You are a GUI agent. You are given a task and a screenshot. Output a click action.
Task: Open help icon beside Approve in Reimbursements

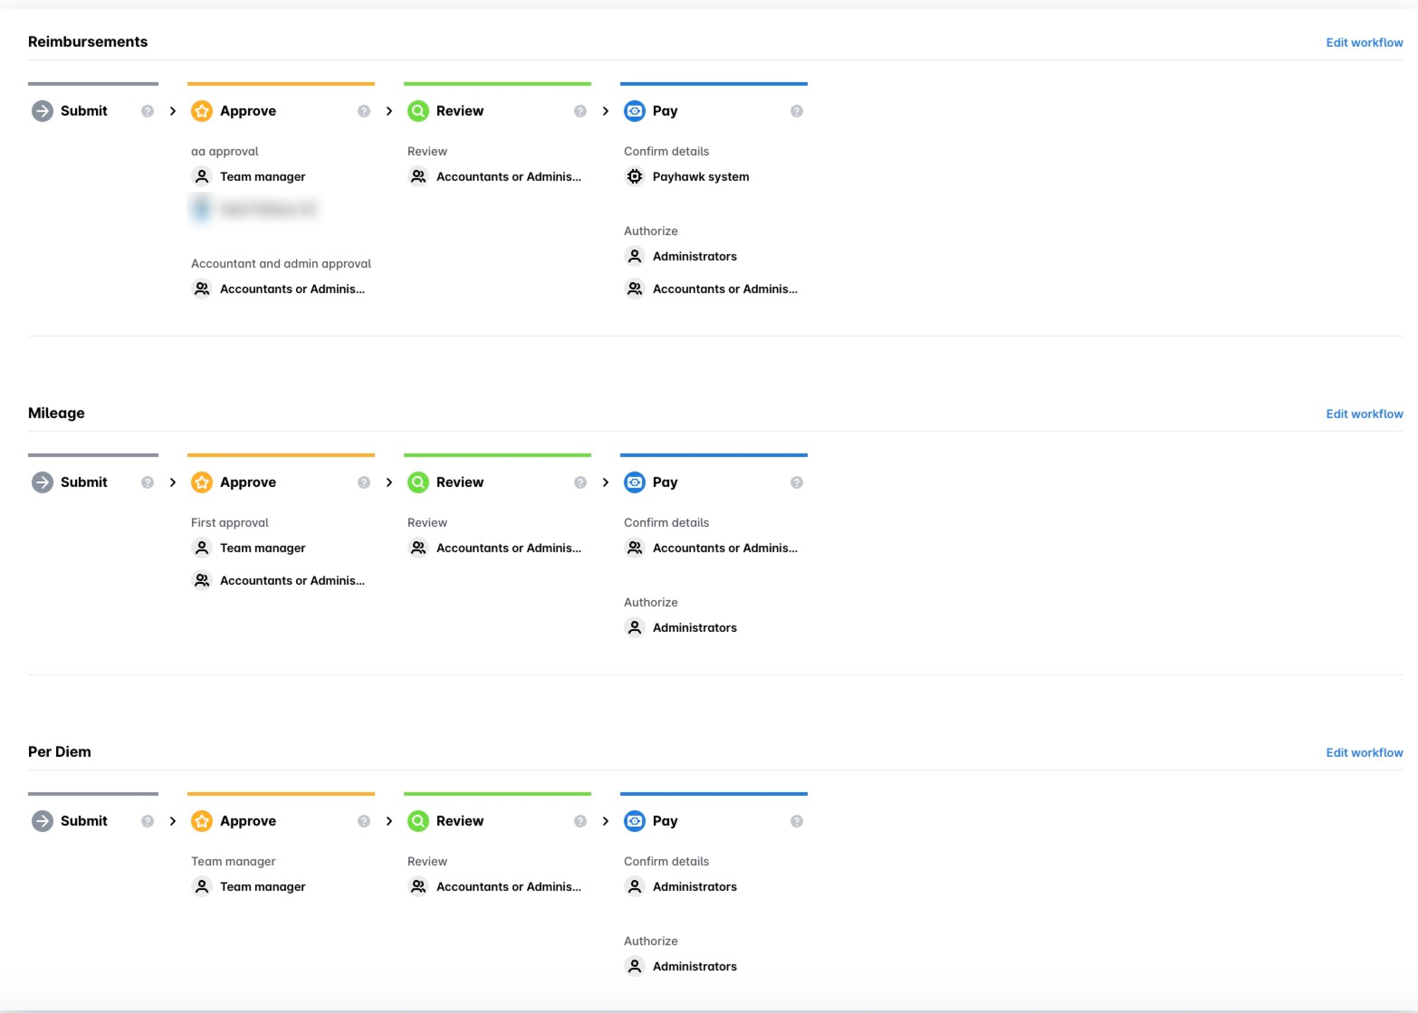click(364, 111)
